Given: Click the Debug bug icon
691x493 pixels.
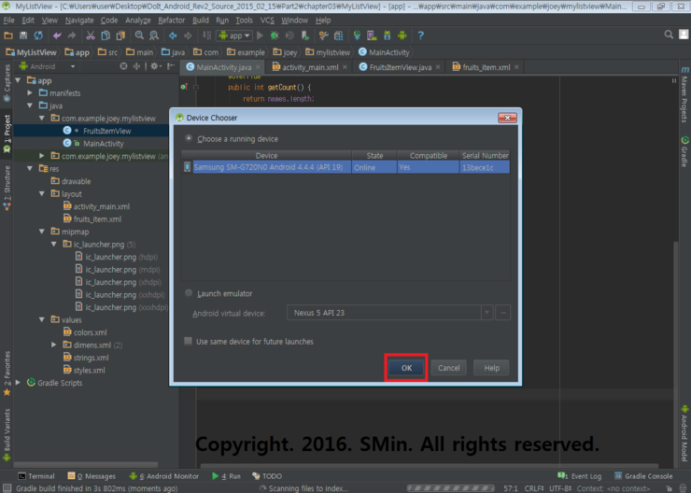Looking at the screenshot, I should pyautogui.click(x=275, y=35).
